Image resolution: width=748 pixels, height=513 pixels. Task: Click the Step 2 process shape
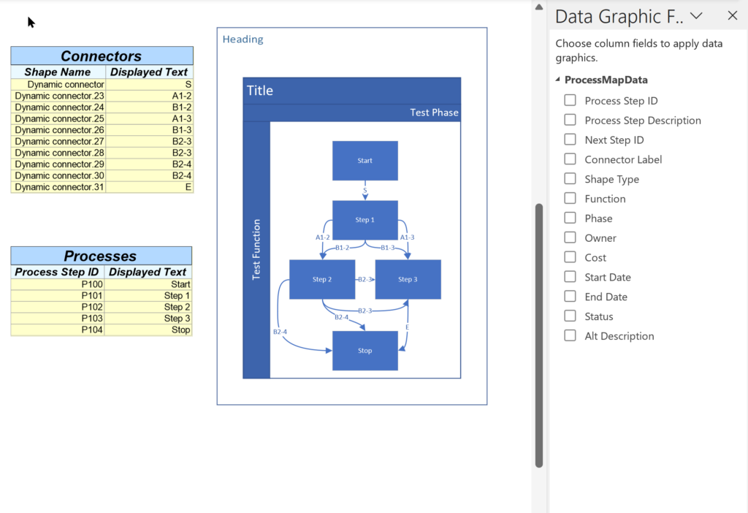pyautogui.click(x=322, y=279)
